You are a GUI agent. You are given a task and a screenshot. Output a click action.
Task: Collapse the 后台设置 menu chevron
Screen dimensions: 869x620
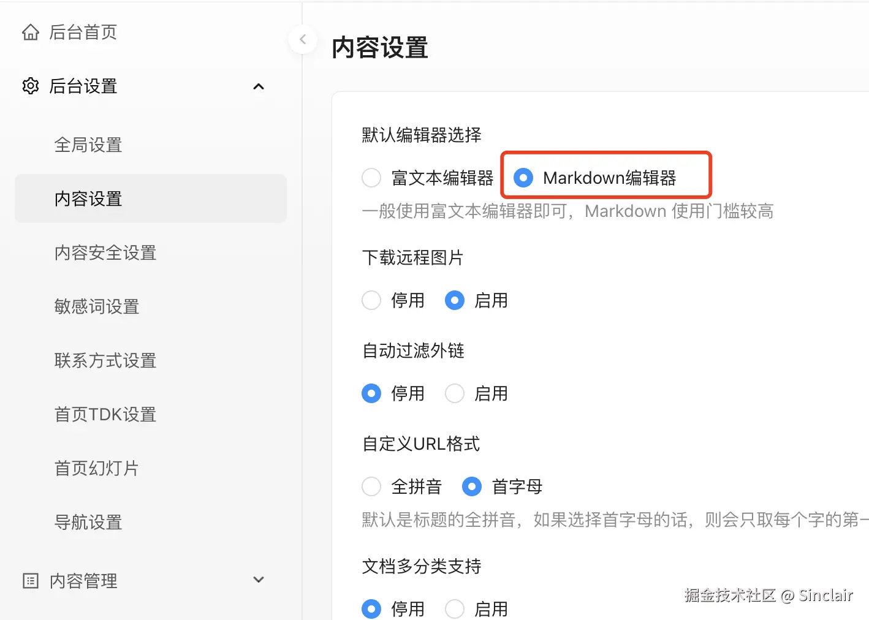pos(259,86)
